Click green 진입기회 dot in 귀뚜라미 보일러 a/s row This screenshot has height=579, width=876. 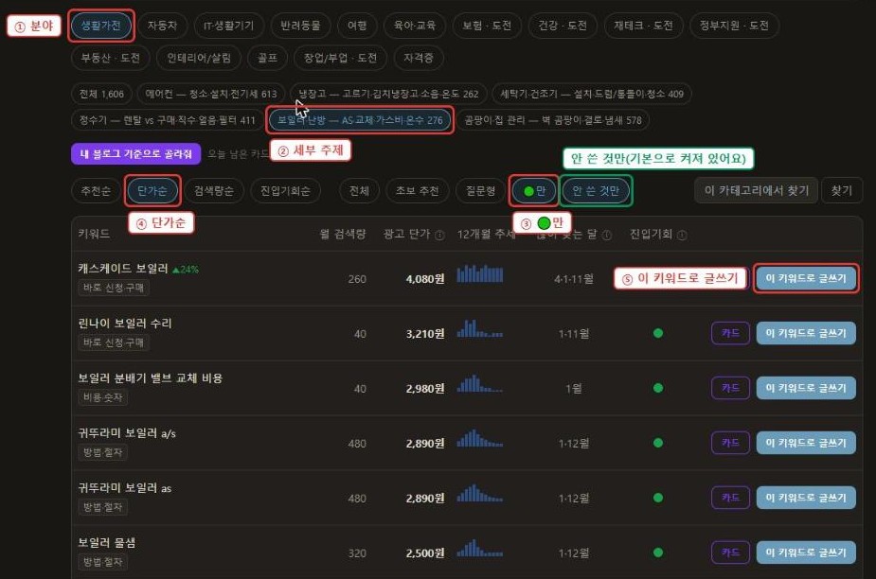(x=658, y=443)
